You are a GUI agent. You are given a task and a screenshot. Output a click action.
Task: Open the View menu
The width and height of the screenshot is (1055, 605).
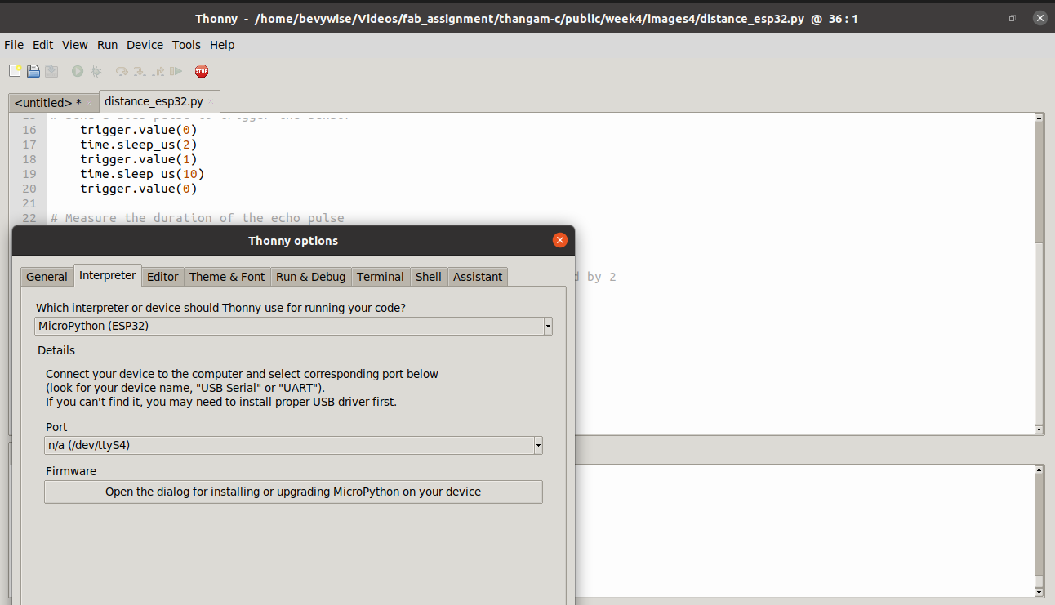click(x=75, y=45)
